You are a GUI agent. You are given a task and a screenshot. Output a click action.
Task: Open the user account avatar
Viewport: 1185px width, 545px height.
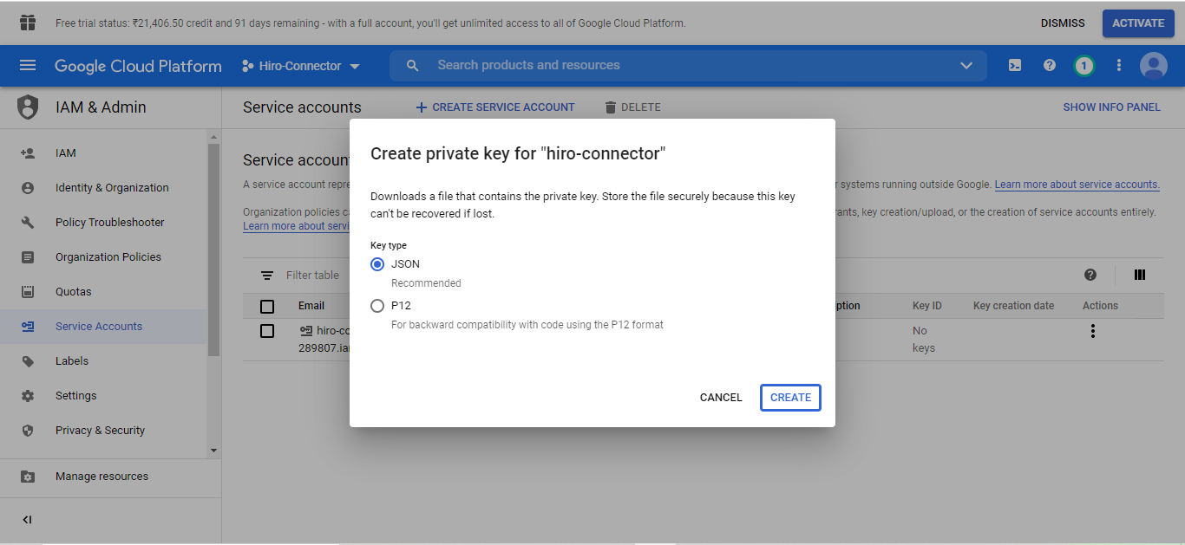tap(1154, 66)
